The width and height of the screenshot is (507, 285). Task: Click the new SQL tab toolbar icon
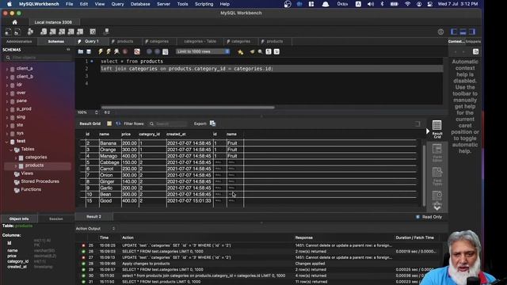(x=8, y=32)
